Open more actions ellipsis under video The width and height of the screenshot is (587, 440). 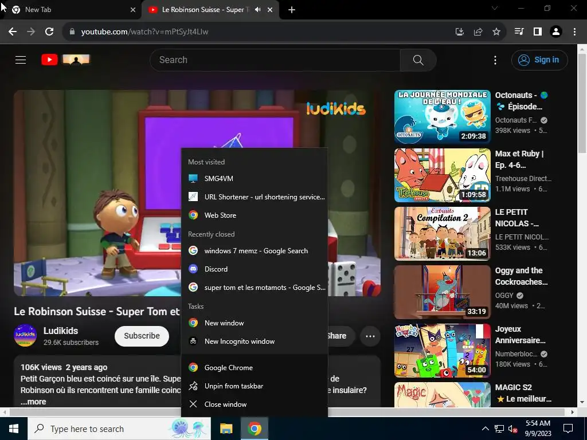coord(370,336)
